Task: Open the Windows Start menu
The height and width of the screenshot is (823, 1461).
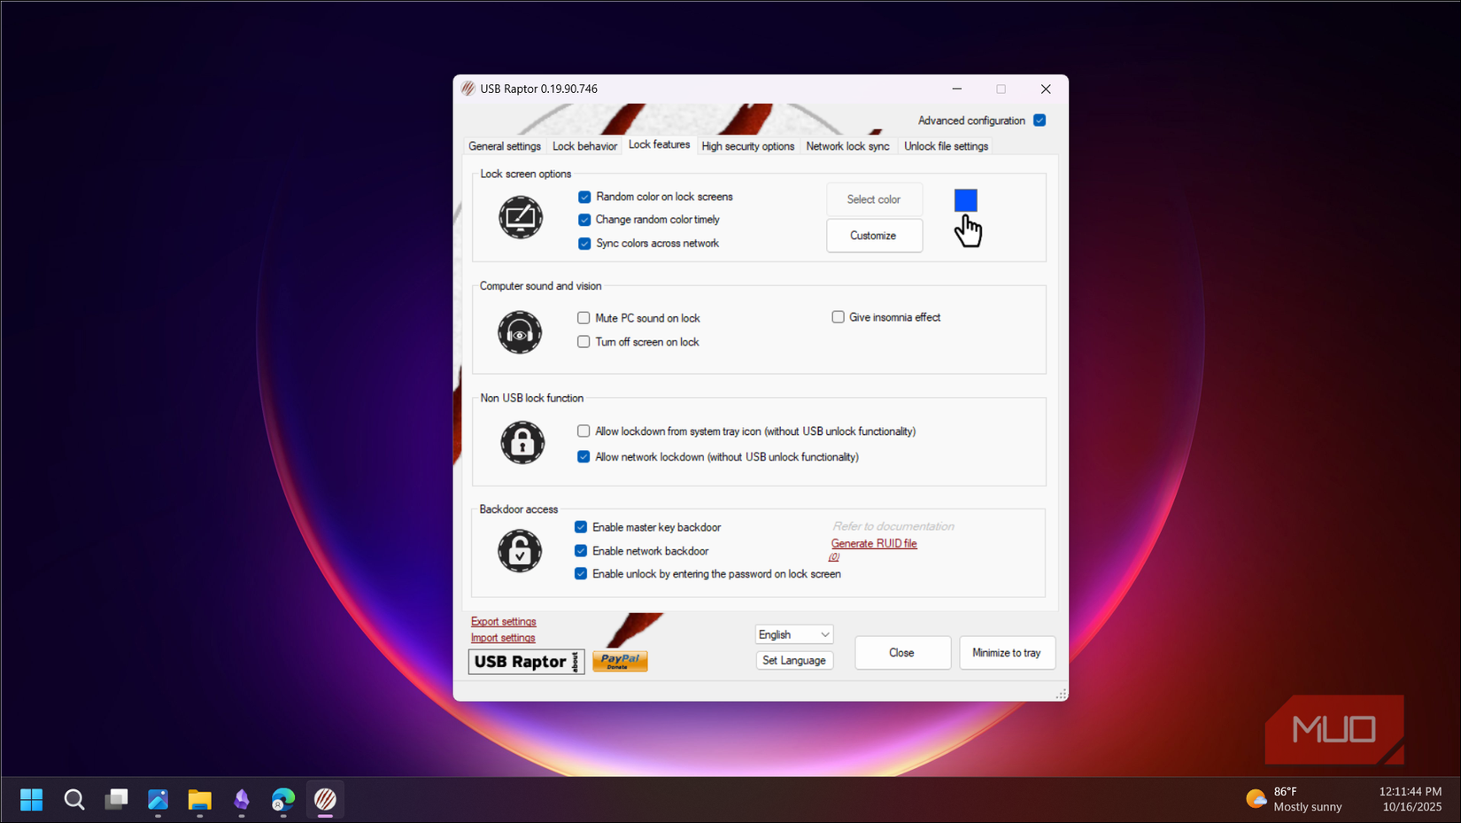Action: click(x=31, y=799)
